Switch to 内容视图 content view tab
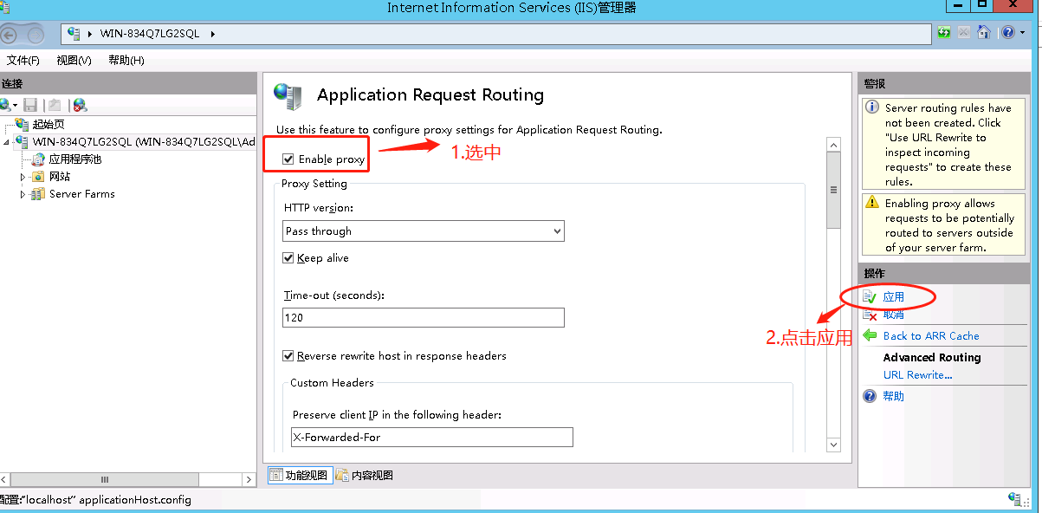 (365, 475)
